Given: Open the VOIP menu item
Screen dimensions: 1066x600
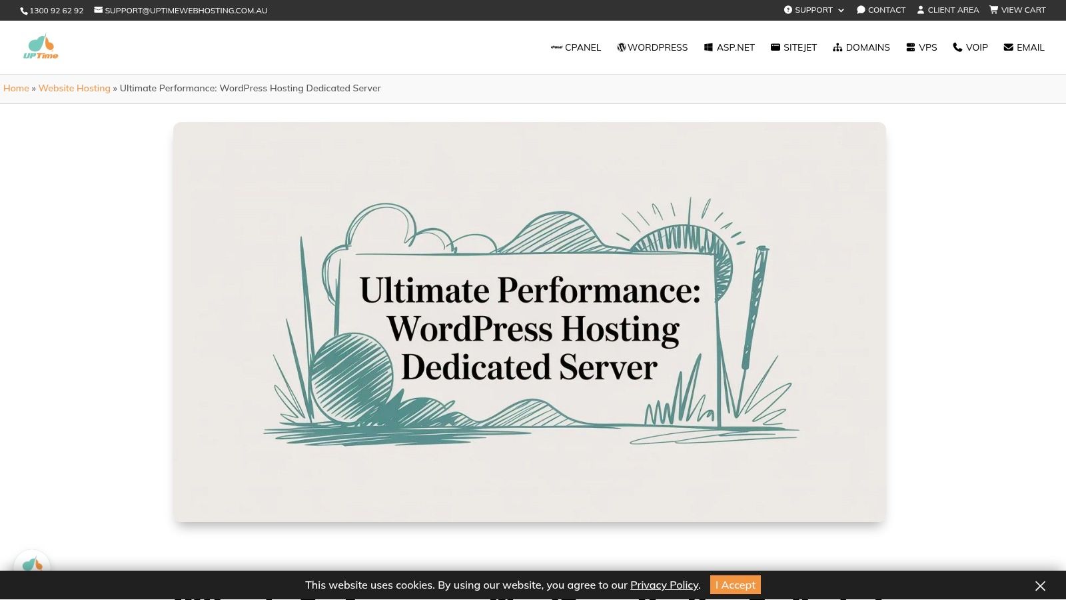Looking at the screenshot, I should tap(971, 47).
